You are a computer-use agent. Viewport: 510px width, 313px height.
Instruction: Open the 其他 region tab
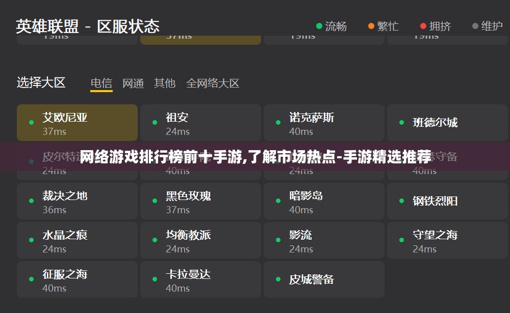(x=165, y=83)
